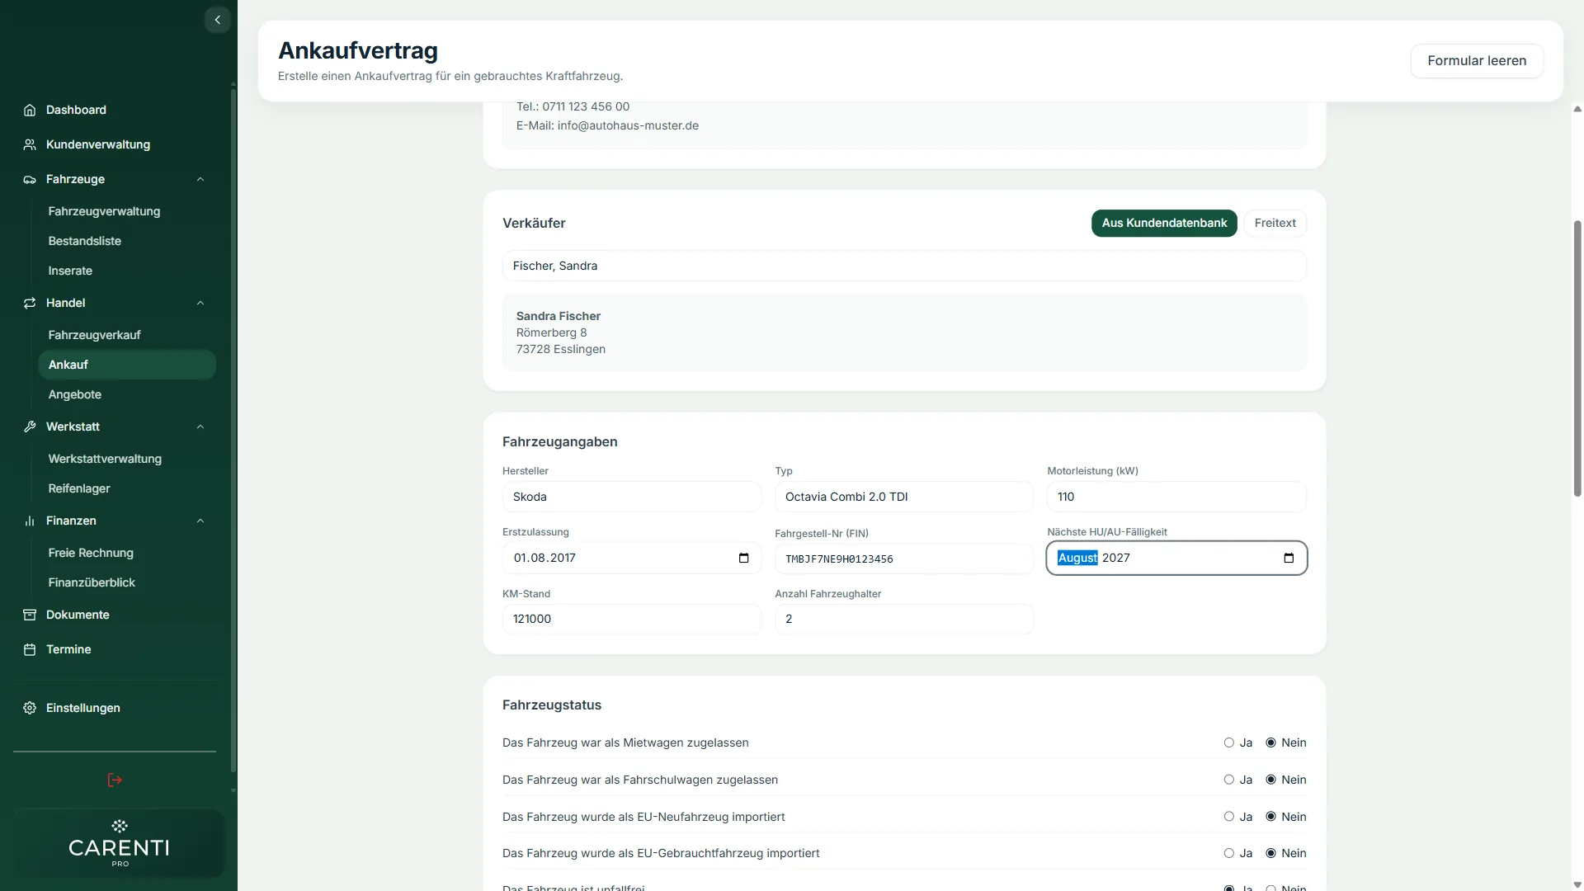This screenshot has height=891, width=1584.
Task: Collapse the Handel section chevron
Action: 200,303
